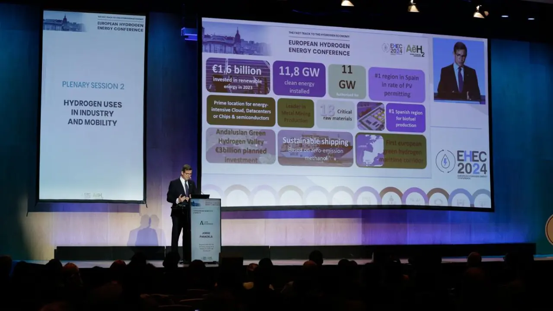Select the 11 GW tile
This screenshot has width=553, height=311.
347,81
